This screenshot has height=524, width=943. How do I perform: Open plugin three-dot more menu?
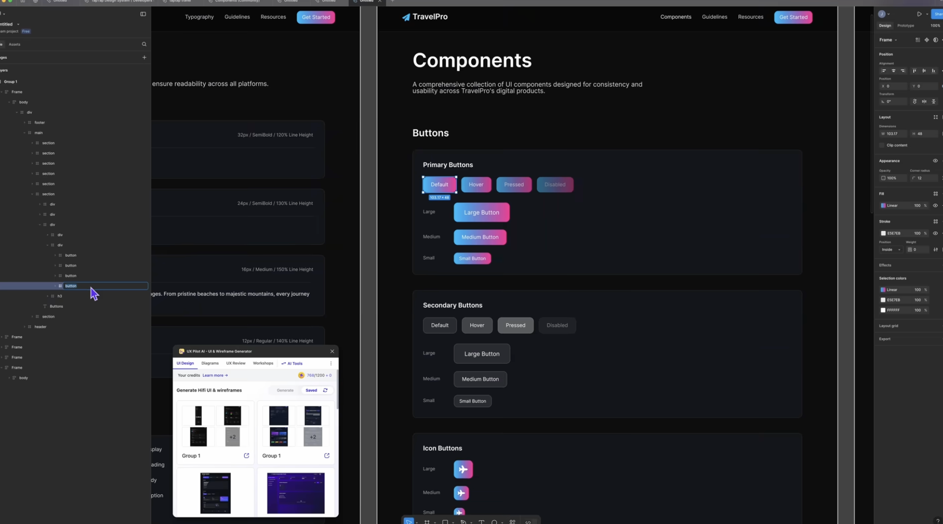331,364
